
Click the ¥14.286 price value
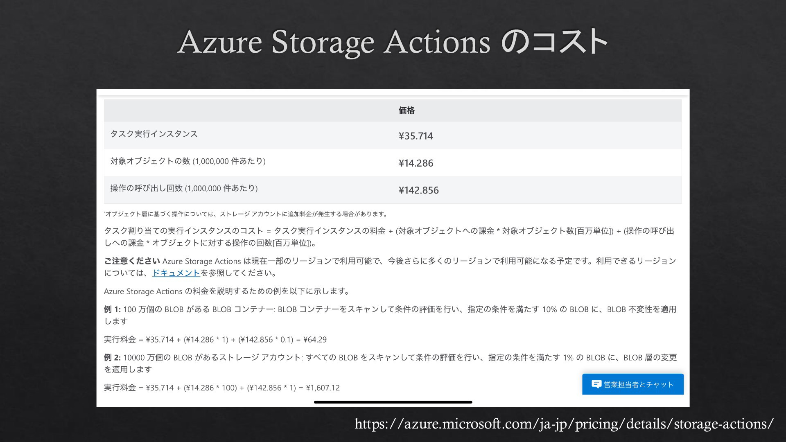[x=416, y=163]
